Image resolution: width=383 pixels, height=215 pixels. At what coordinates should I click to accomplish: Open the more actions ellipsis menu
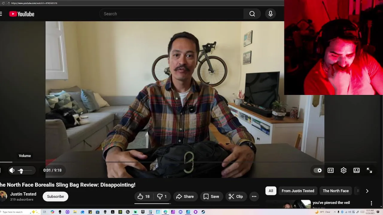pyautogui.click(x=254, y=196)
